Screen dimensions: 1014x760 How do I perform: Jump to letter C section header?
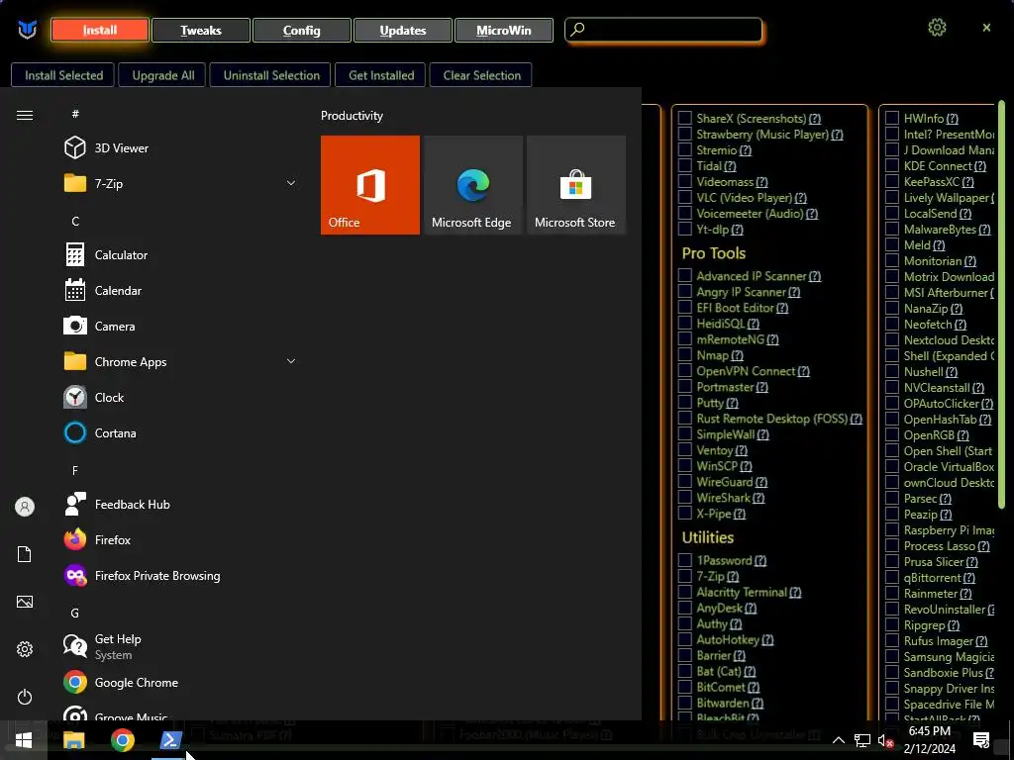75,221
